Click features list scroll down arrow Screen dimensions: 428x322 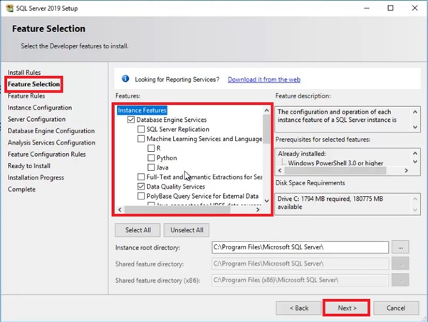coord(266,201)
